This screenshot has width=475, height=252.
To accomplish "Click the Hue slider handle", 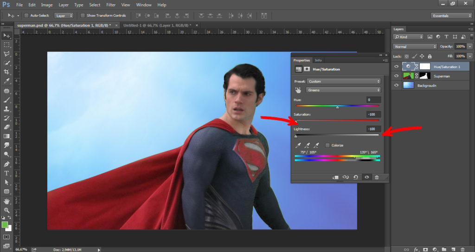I will pos(337,107).
